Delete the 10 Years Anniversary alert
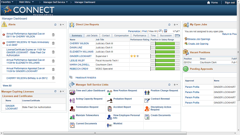 [x=53, y=43]
